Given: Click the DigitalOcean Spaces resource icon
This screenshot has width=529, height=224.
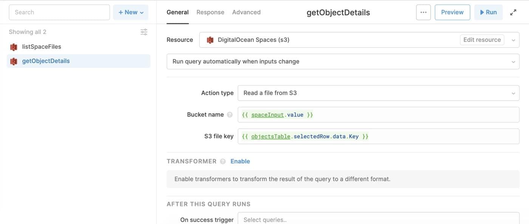Looking at the screenshot, I should click(x=210, y=40).
